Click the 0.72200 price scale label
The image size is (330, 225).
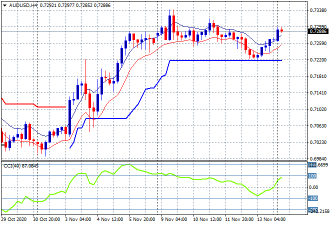[x=318, y=60]
